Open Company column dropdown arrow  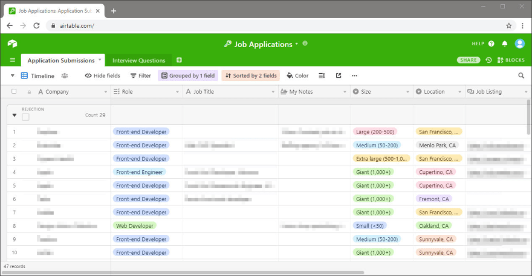point(106,92)
